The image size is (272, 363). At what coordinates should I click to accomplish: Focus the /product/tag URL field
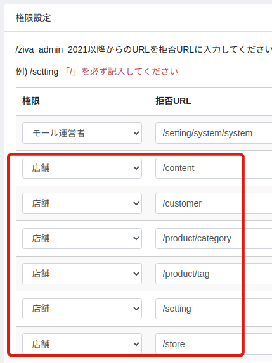click(214, 274)
